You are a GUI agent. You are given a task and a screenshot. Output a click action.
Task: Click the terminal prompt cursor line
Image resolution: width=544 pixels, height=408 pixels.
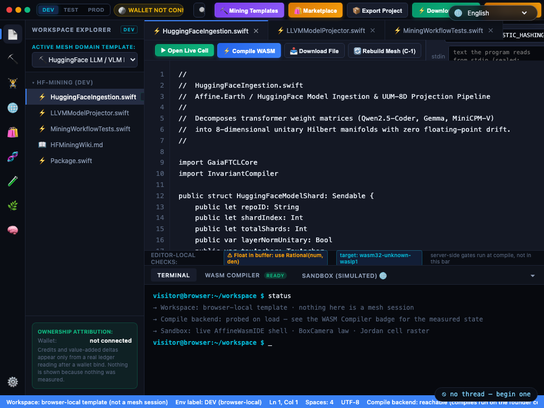pyautogui.click(x=212, y=343)
